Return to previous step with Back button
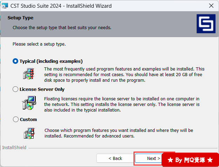The height and width of the screenshot is (167, 219). click(115, 158)
